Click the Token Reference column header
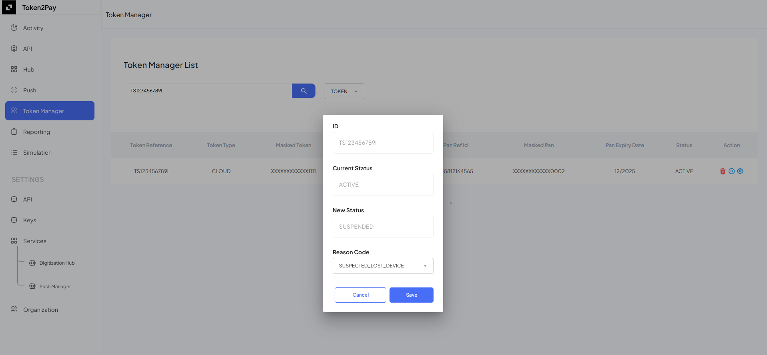This screenshot has height=355, width=767. pyautogui.click(x=151, y=145)
